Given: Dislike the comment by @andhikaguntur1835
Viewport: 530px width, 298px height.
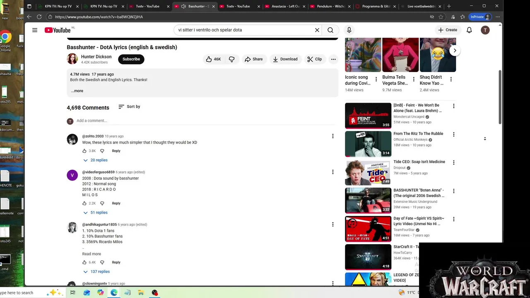Looking at the screenshot, I should pyautogui.click(x=102, y=262).
